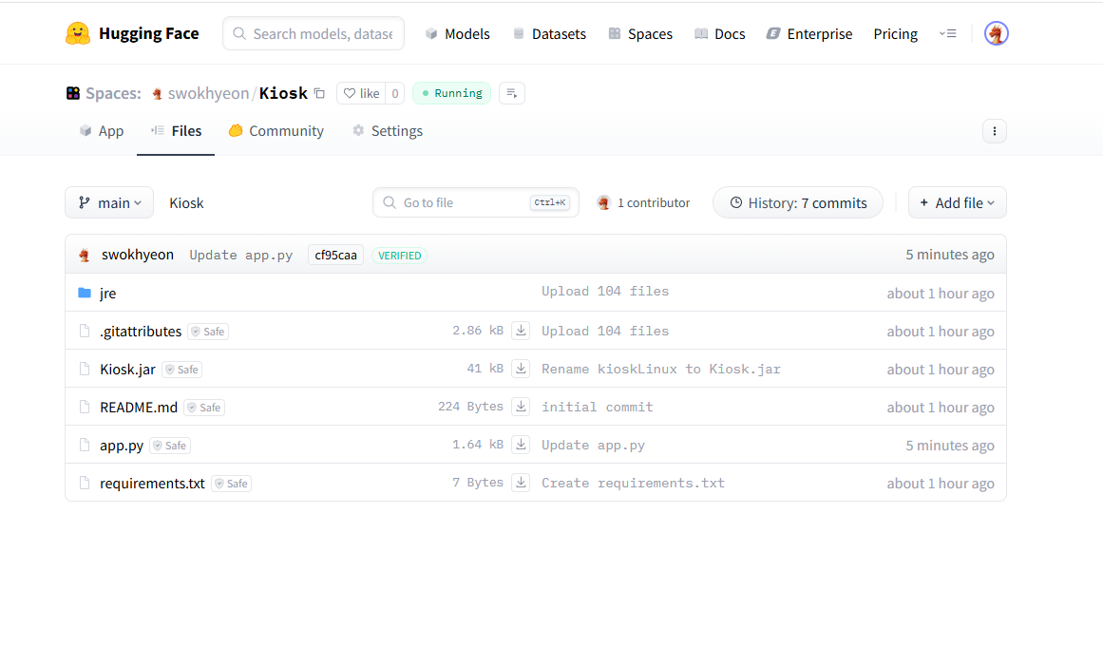Viewport: 1103px width, 647px height.
Task: Open the initial commit link
Action: 598,408
